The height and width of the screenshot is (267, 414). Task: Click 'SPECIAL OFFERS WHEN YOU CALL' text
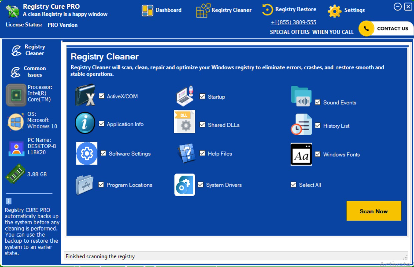(x=312, y=32)
